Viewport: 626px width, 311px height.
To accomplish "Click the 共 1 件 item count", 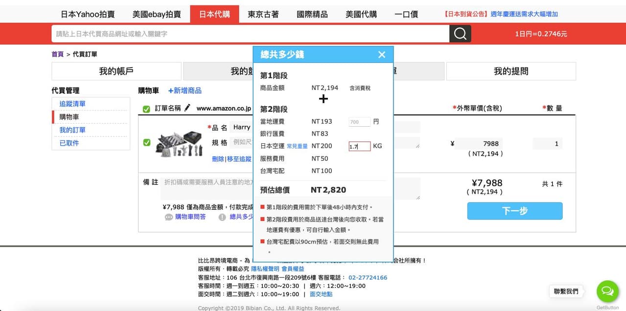I will tap(552, 184).
